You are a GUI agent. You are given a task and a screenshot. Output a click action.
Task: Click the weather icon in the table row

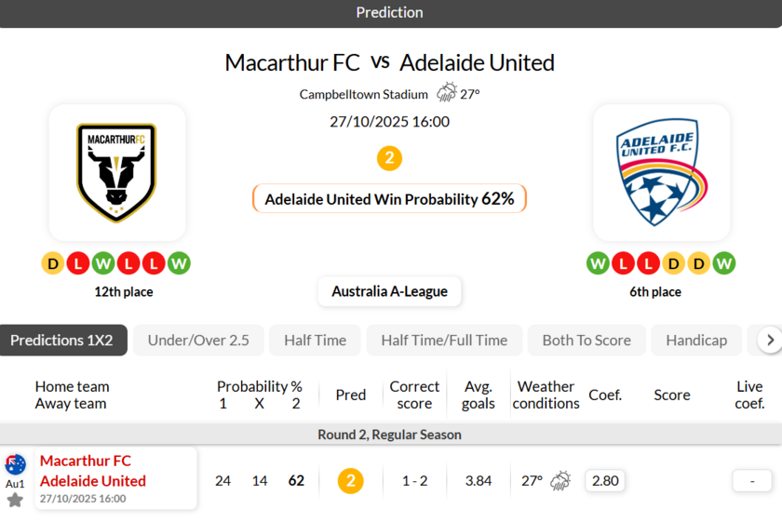(560, 481)
